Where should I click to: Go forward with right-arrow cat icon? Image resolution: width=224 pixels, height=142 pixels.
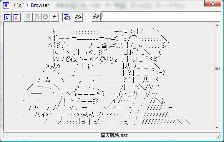(x=37, y=17)
